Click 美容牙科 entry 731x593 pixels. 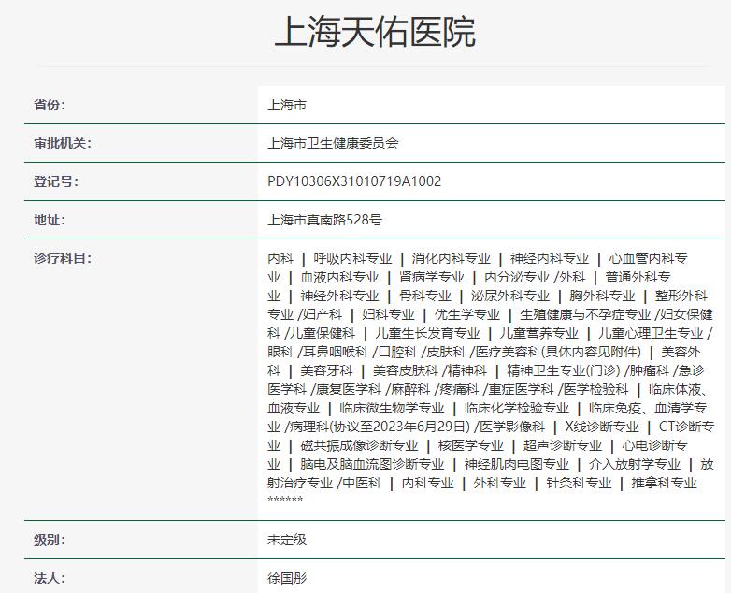pos(326,370)
